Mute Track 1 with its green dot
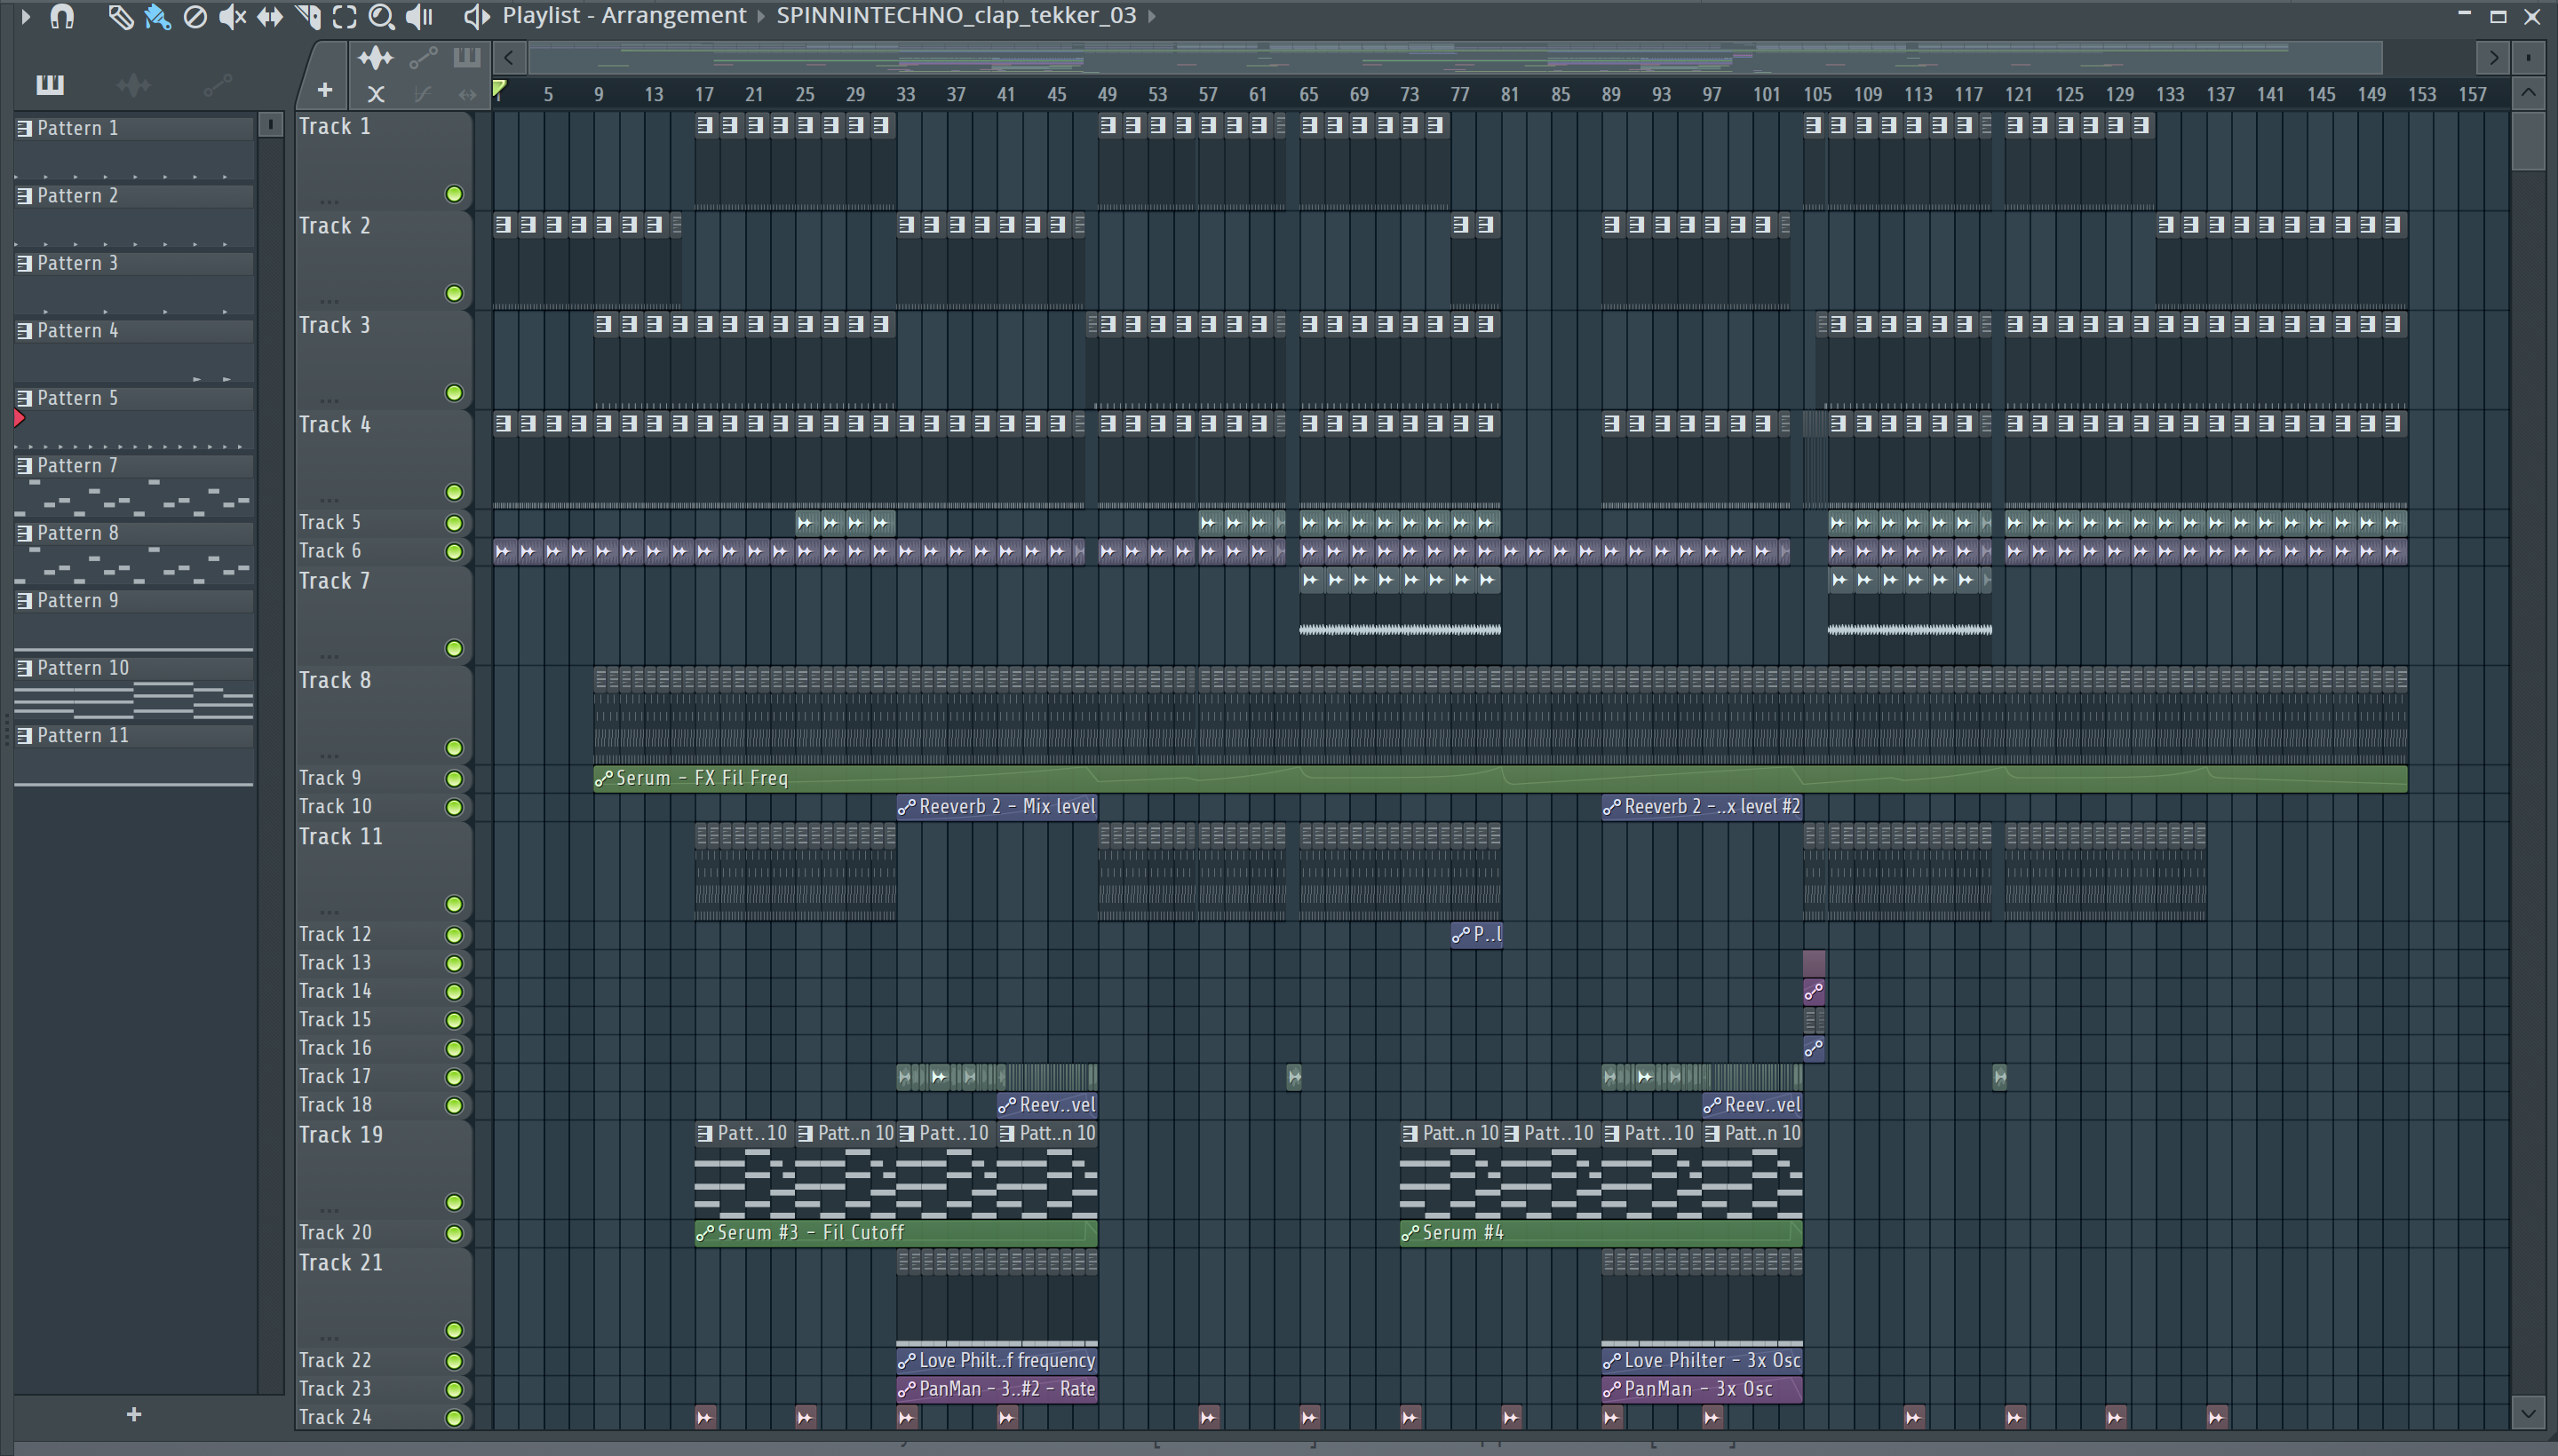Image resolution: width=2558 pixels, height=1456 pixels. [x=454, y=194]
